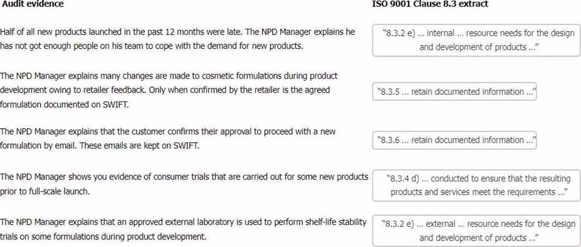The height and width of the screenshot is (247, 581).
Task: Click the line "trials on some formulations during product development."
Action: click(103, 236)
